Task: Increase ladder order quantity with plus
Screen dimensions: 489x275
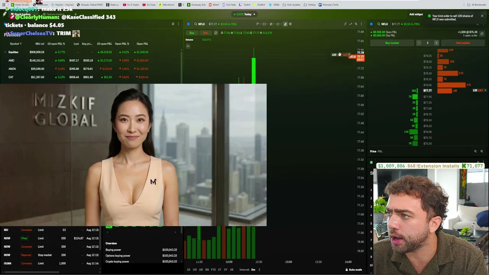Action: click(x=436, y=43)
